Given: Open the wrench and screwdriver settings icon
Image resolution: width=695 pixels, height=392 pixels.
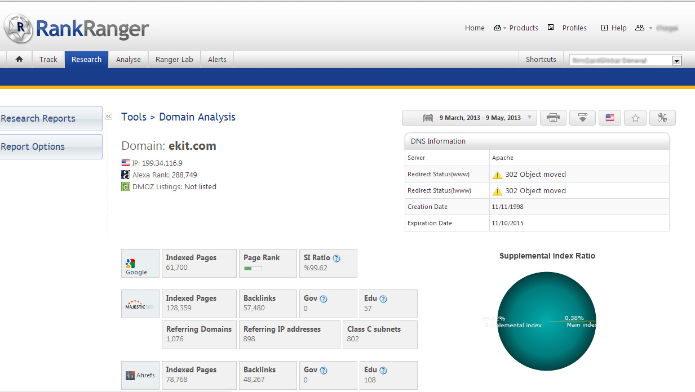Looking at the screenshot, I should tap(662, 118).
